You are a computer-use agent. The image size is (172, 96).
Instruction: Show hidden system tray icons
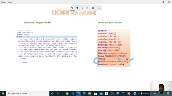138,94
